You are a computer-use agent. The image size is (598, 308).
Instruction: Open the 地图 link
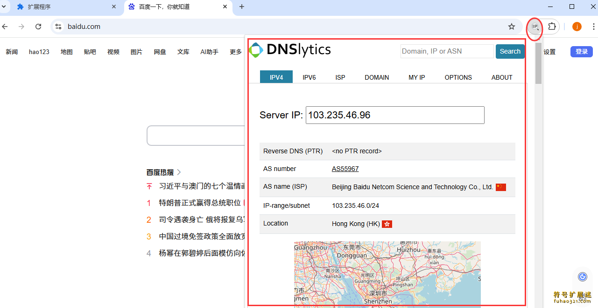click(x=67, y=52)
